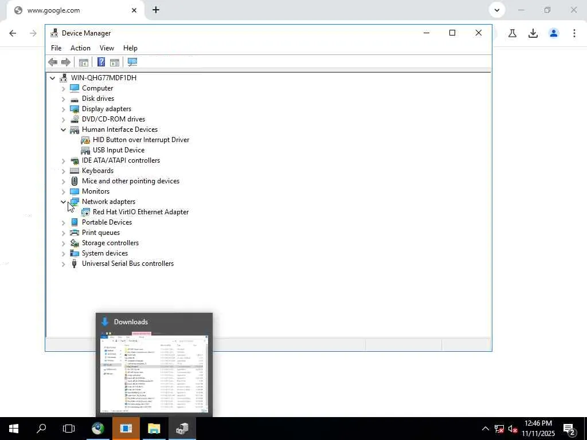Expand the Display adapters node
This screenshot has height=440, width=587.
63,109
